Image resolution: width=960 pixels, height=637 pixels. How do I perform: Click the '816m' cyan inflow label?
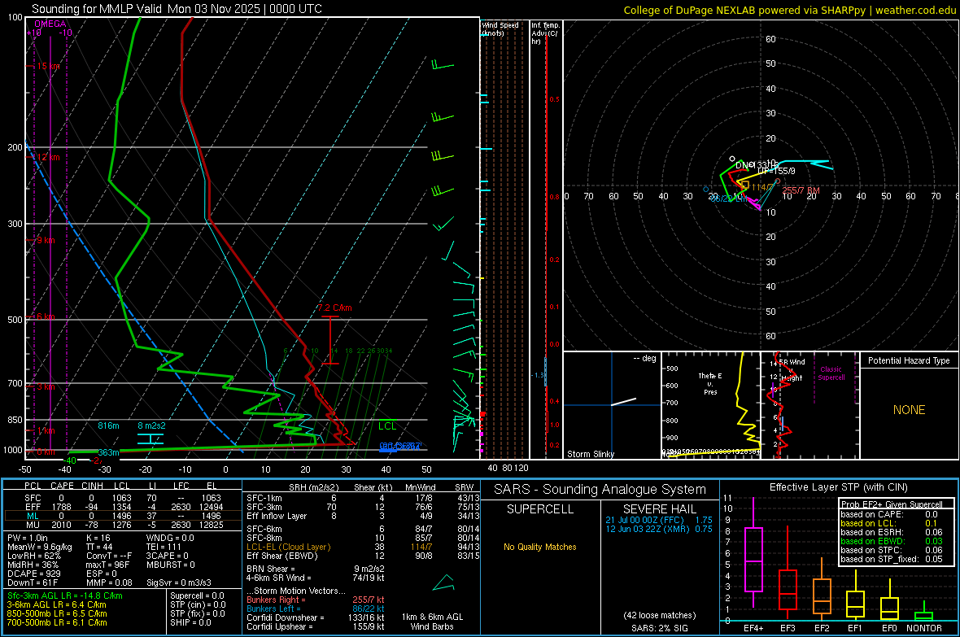click(x=108, y=425)
